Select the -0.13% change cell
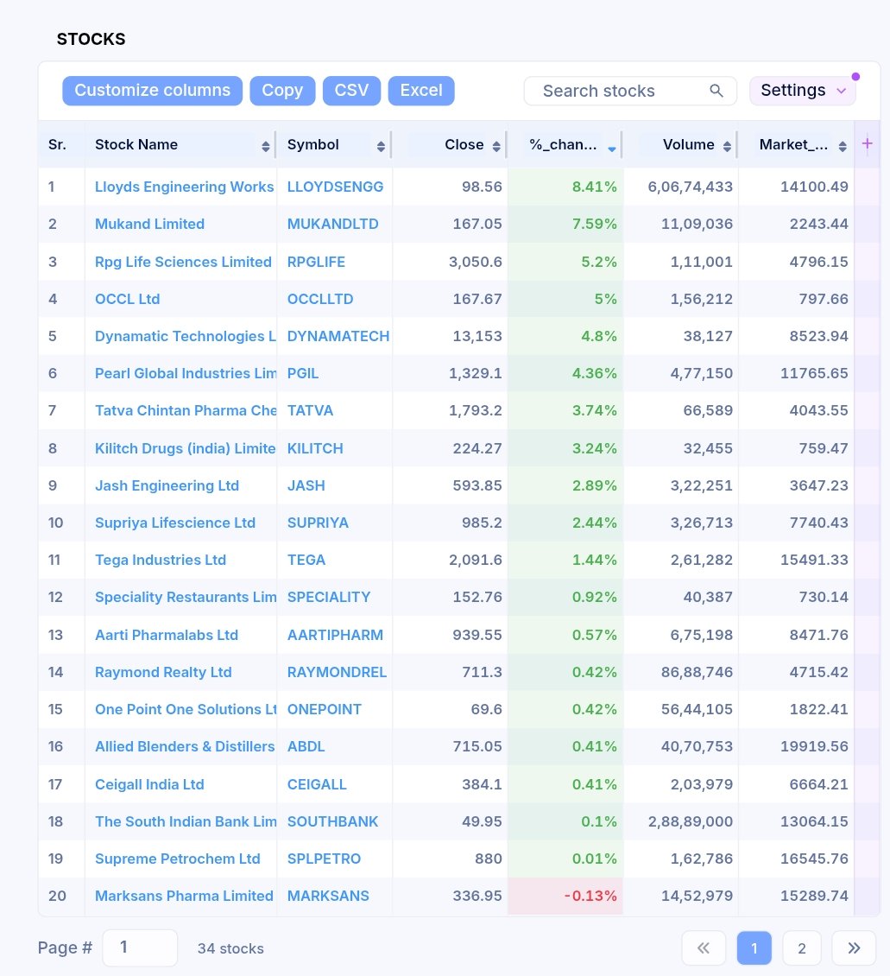 click(x=565, y=897)
